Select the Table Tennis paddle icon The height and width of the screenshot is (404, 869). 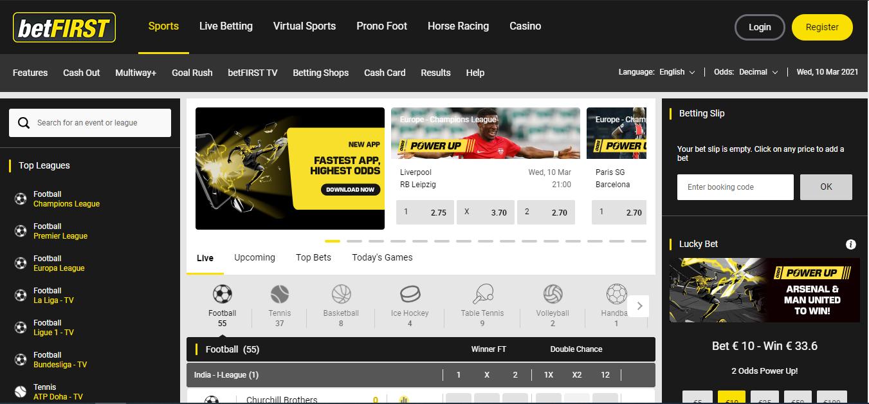click(482, 295)
